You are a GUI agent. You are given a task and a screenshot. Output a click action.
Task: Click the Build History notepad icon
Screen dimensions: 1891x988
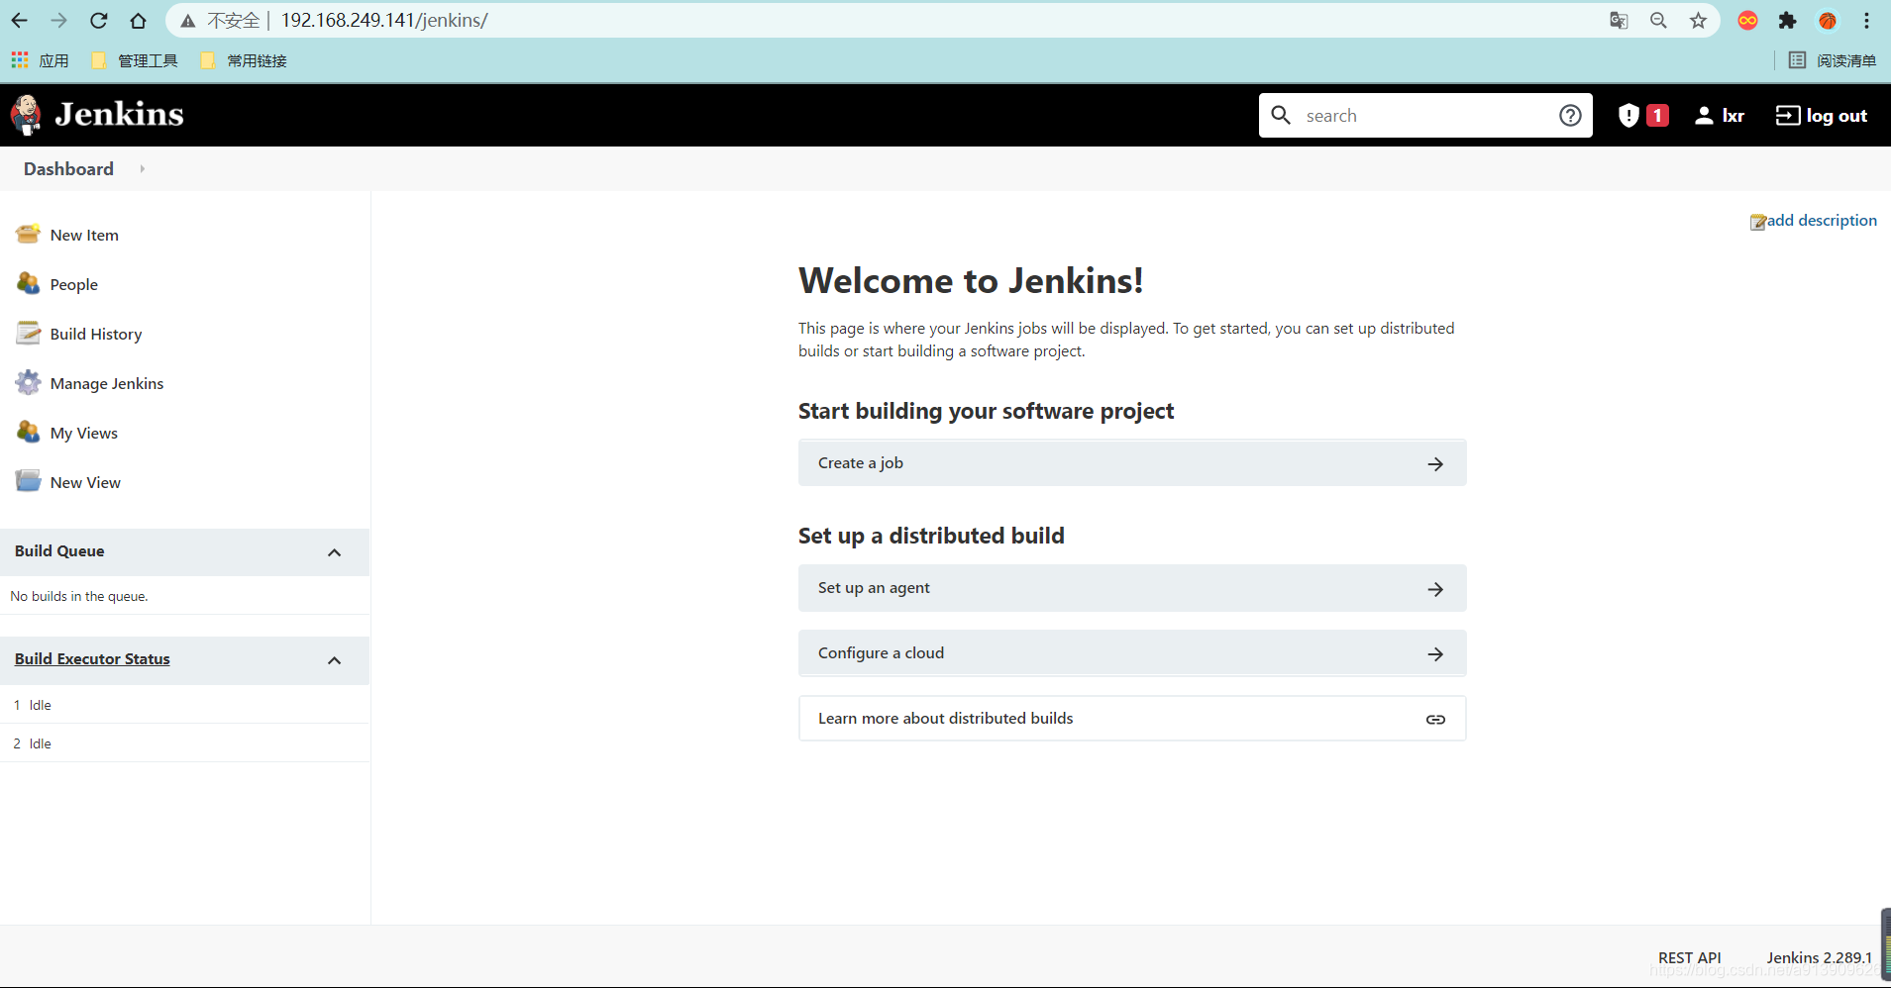(28, 334)
